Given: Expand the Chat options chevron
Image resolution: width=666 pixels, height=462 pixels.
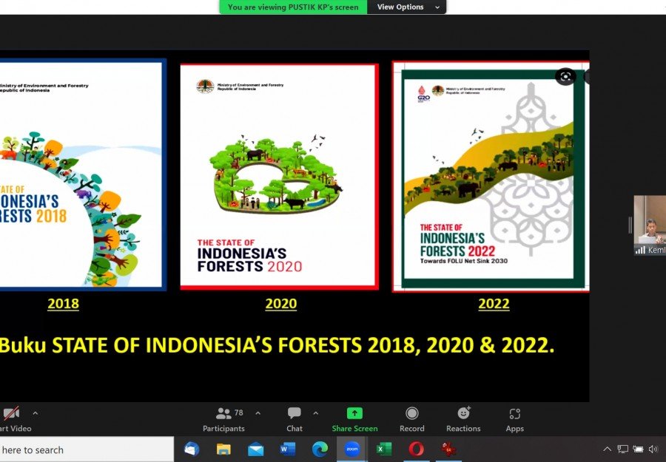Looking at the screenshot, I should coord(315,413).
